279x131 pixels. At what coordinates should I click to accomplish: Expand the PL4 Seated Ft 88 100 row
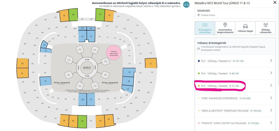pos(235,73)
